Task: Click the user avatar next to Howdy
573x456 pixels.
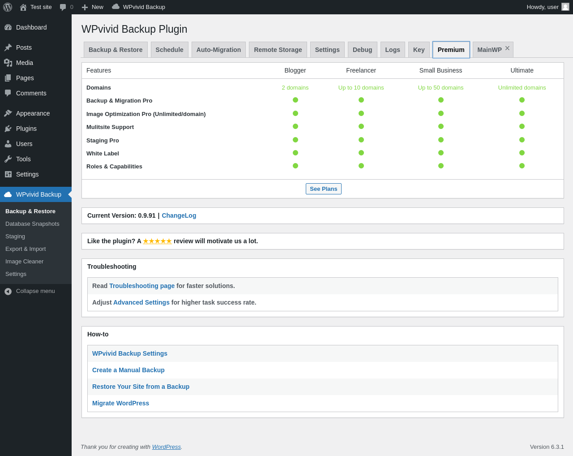Action: click(565, 7)
